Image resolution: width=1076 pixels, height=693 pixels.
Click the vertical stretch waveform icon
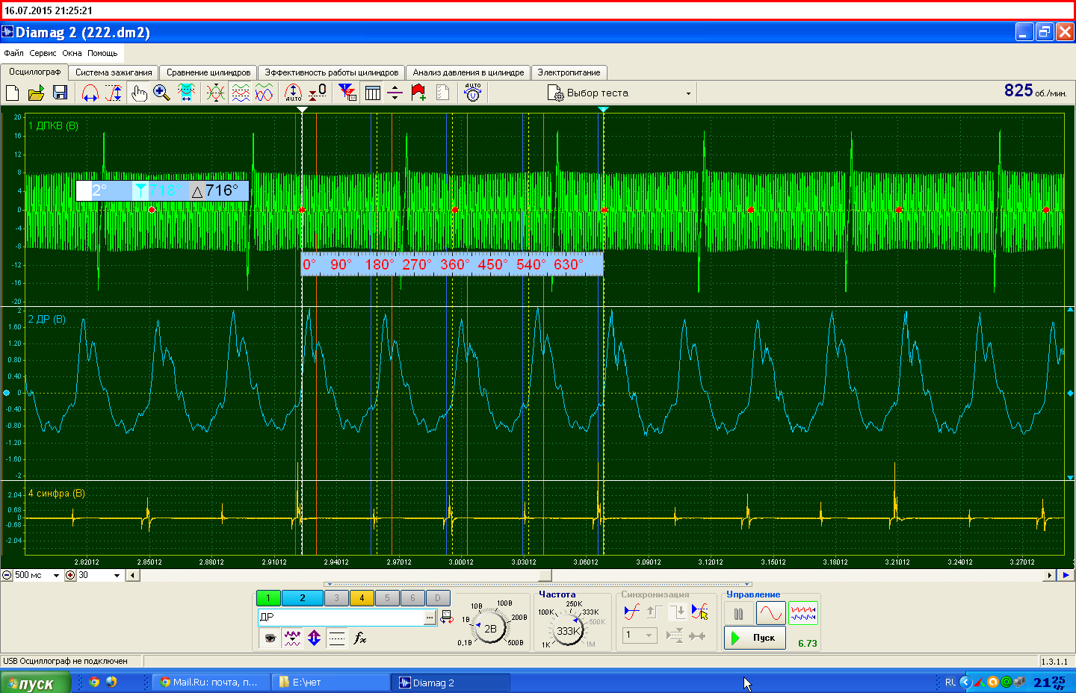(x=114, y=93)
